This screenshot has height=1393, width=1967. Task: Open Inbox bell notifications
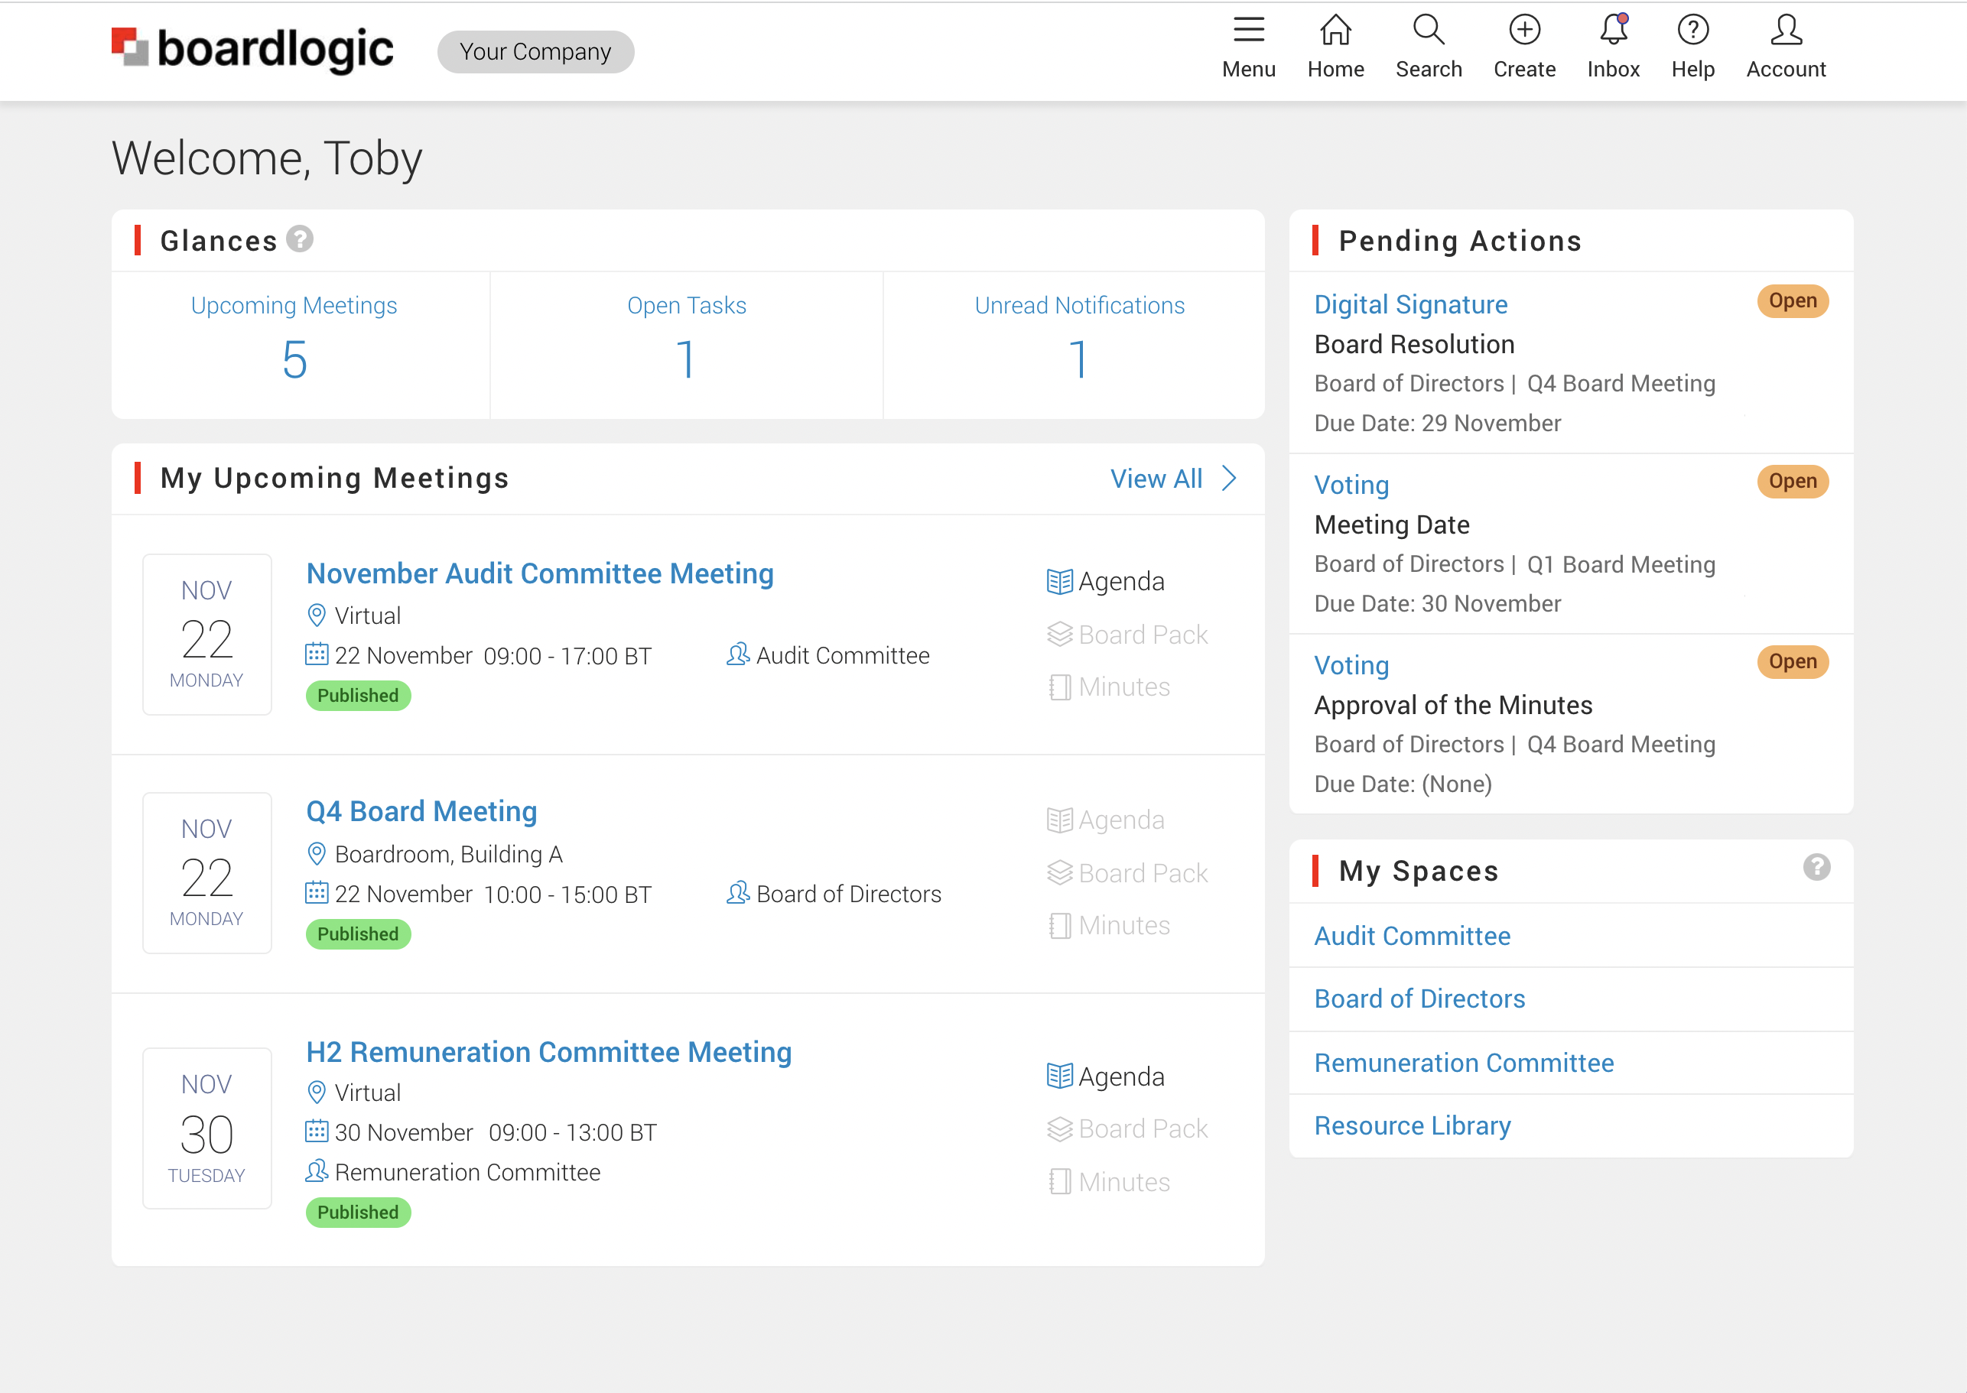[1613, 31]
